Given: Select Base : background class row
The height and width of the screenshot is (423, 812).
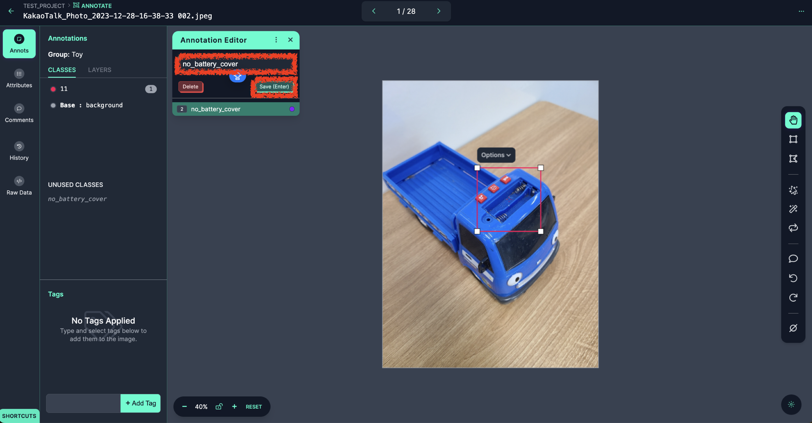Looking at the screenshot, I should pyautogui.click(x=103, y=105).
